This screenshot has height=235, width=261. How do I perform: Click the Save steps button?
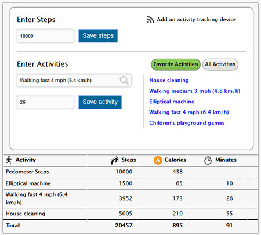(98, 36)
